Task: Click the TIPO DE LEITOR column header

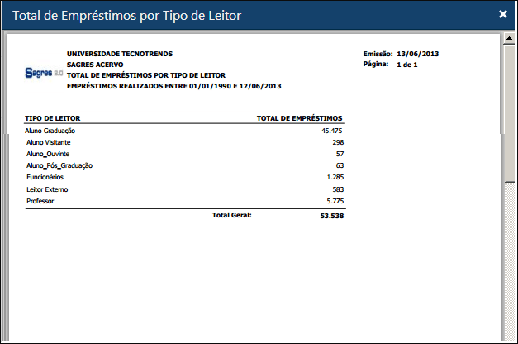Action: coord(53,118)
